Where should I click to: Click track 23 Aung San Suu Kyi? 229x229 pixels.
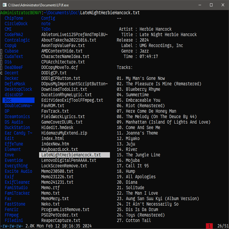(x=158, y=199)
